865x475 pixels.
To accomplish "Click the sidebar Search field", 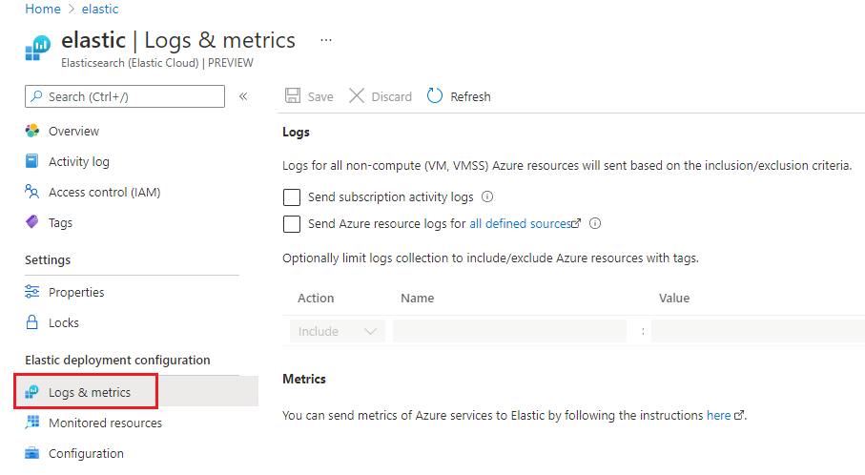I will tap(124, 96).
